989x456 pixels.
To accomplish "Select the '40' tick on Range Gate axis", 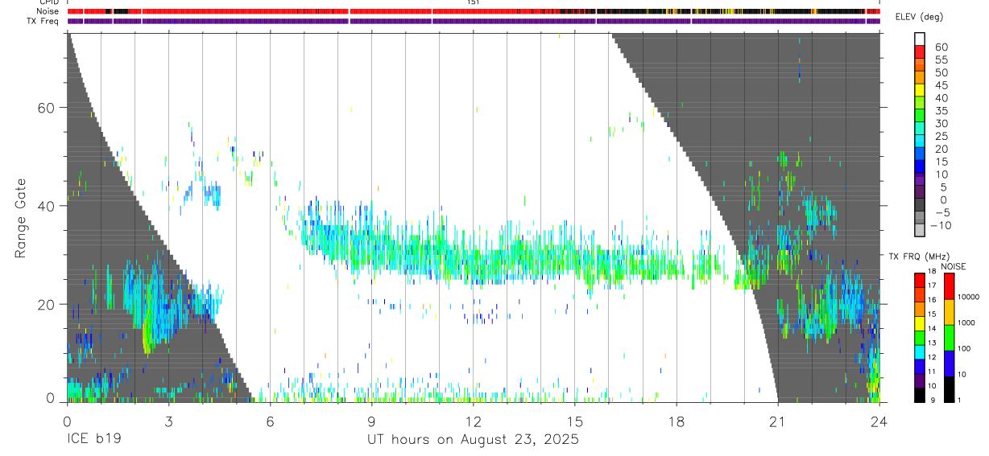I will [x=48, y=206].
